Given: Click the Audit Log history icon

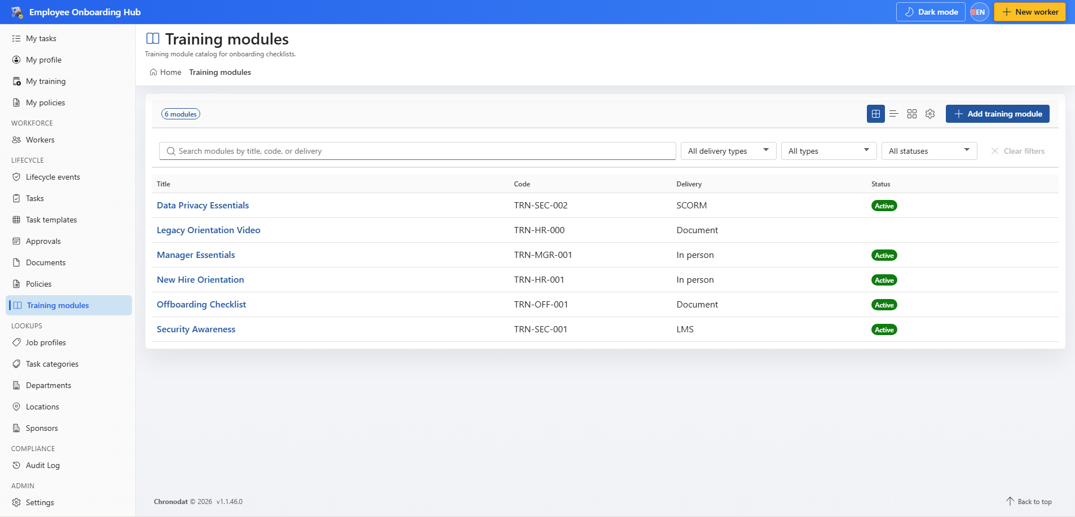Looking at the screenshot, I should coord(16,465).
